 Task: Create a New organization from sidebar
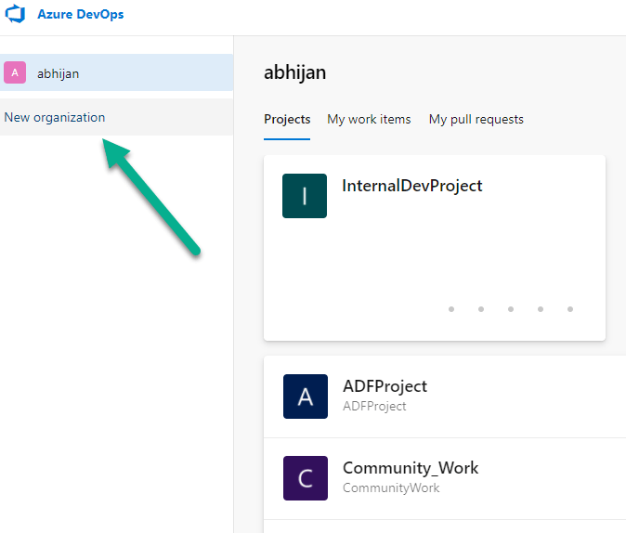click(55, 118)
